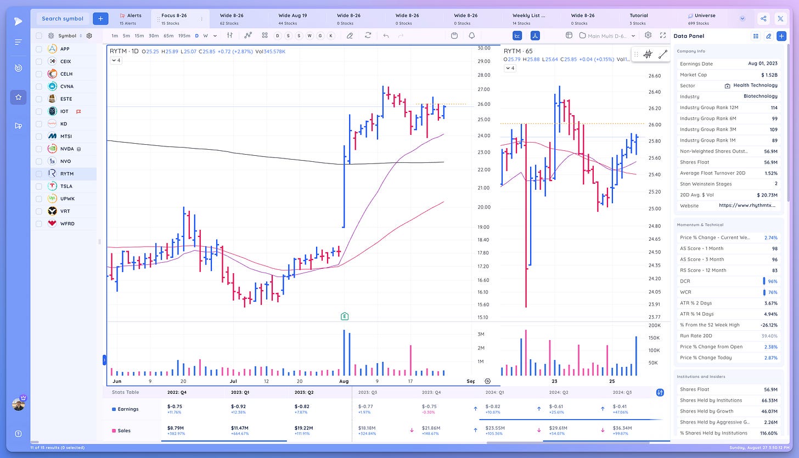Screen dimensions: 799x458
Task: Check the checkbox next to RYTM
Action: click(39, 174)
